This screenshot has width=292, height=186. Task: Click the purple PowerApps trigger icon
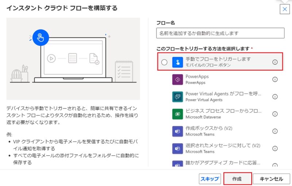click(x=178, y=79)
